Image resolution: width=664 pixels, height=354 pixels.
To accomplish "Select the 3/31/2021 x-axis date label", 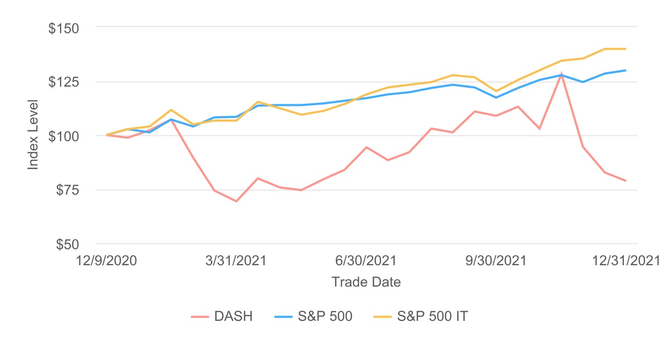I will [236, 260].
